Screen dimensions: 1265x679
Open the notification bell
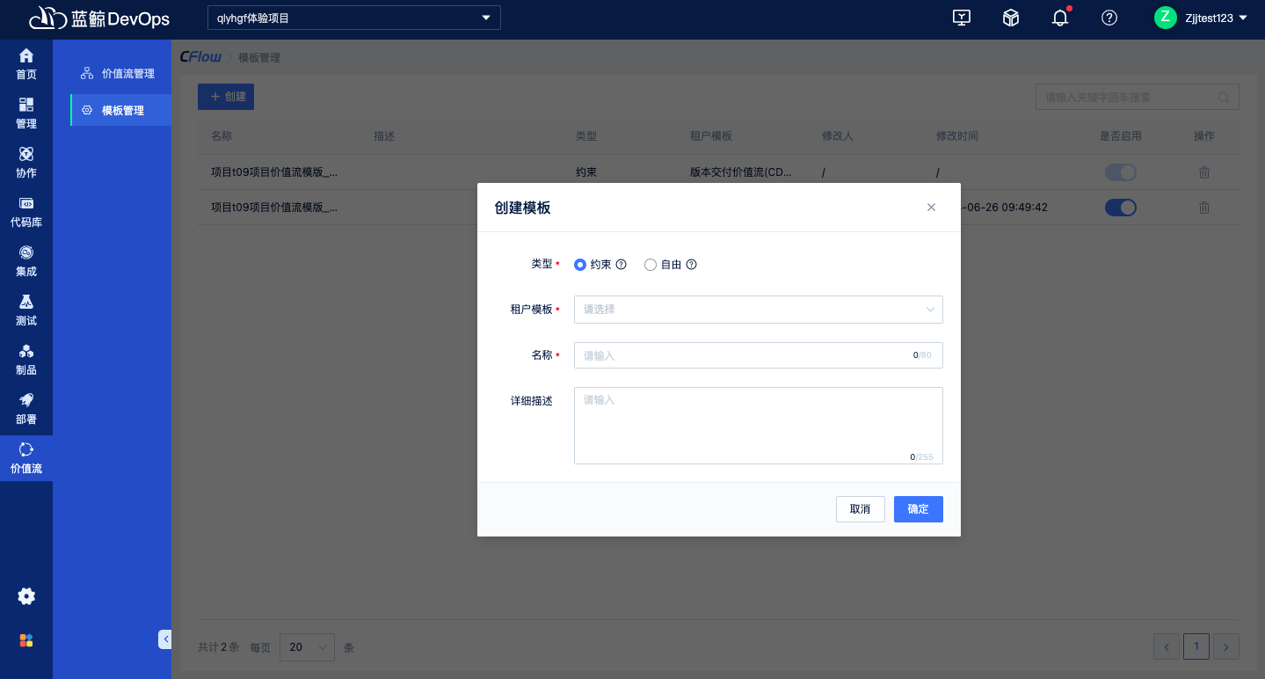[x=1060, y=18]
